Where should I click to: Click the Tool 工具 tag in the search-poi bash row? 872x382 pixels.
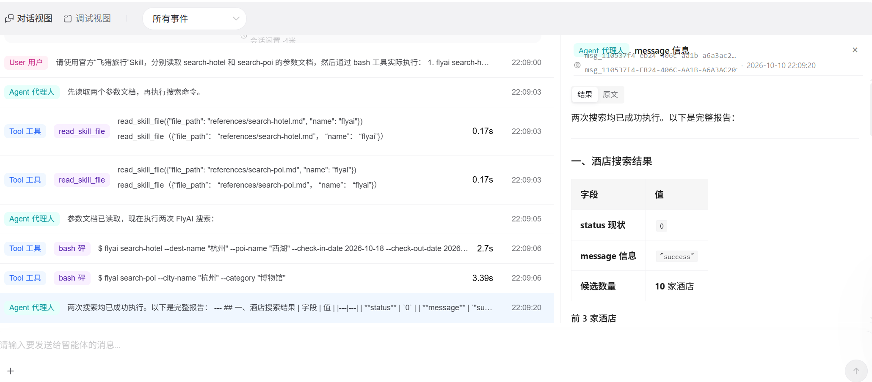pos(25,278)
